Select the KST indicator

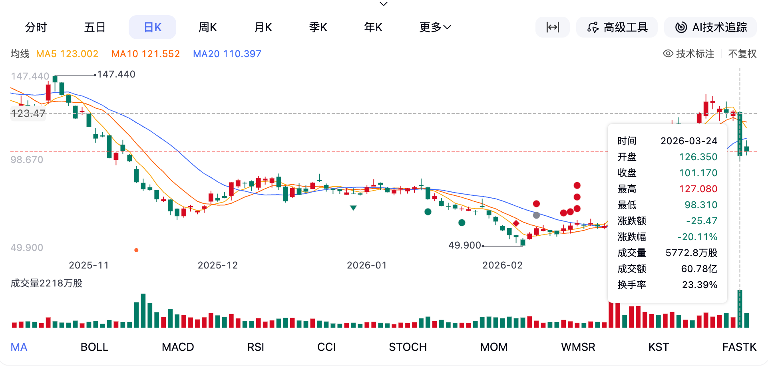point(659,347)
